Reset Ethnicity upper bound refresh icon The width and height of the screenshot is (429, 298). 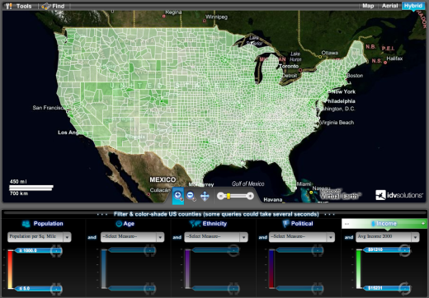(x=233, y=250)
